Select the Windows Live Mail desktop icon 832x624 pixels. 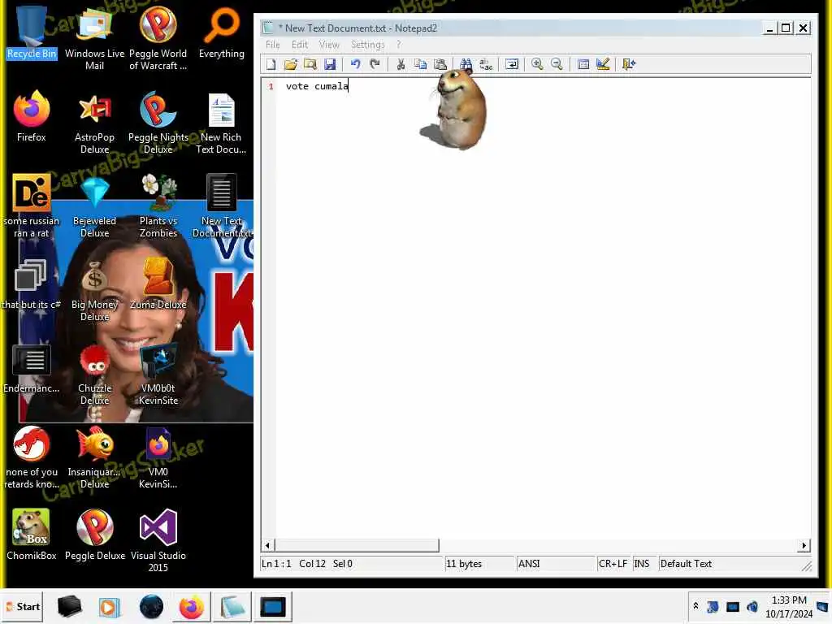(x=94, y=38)
